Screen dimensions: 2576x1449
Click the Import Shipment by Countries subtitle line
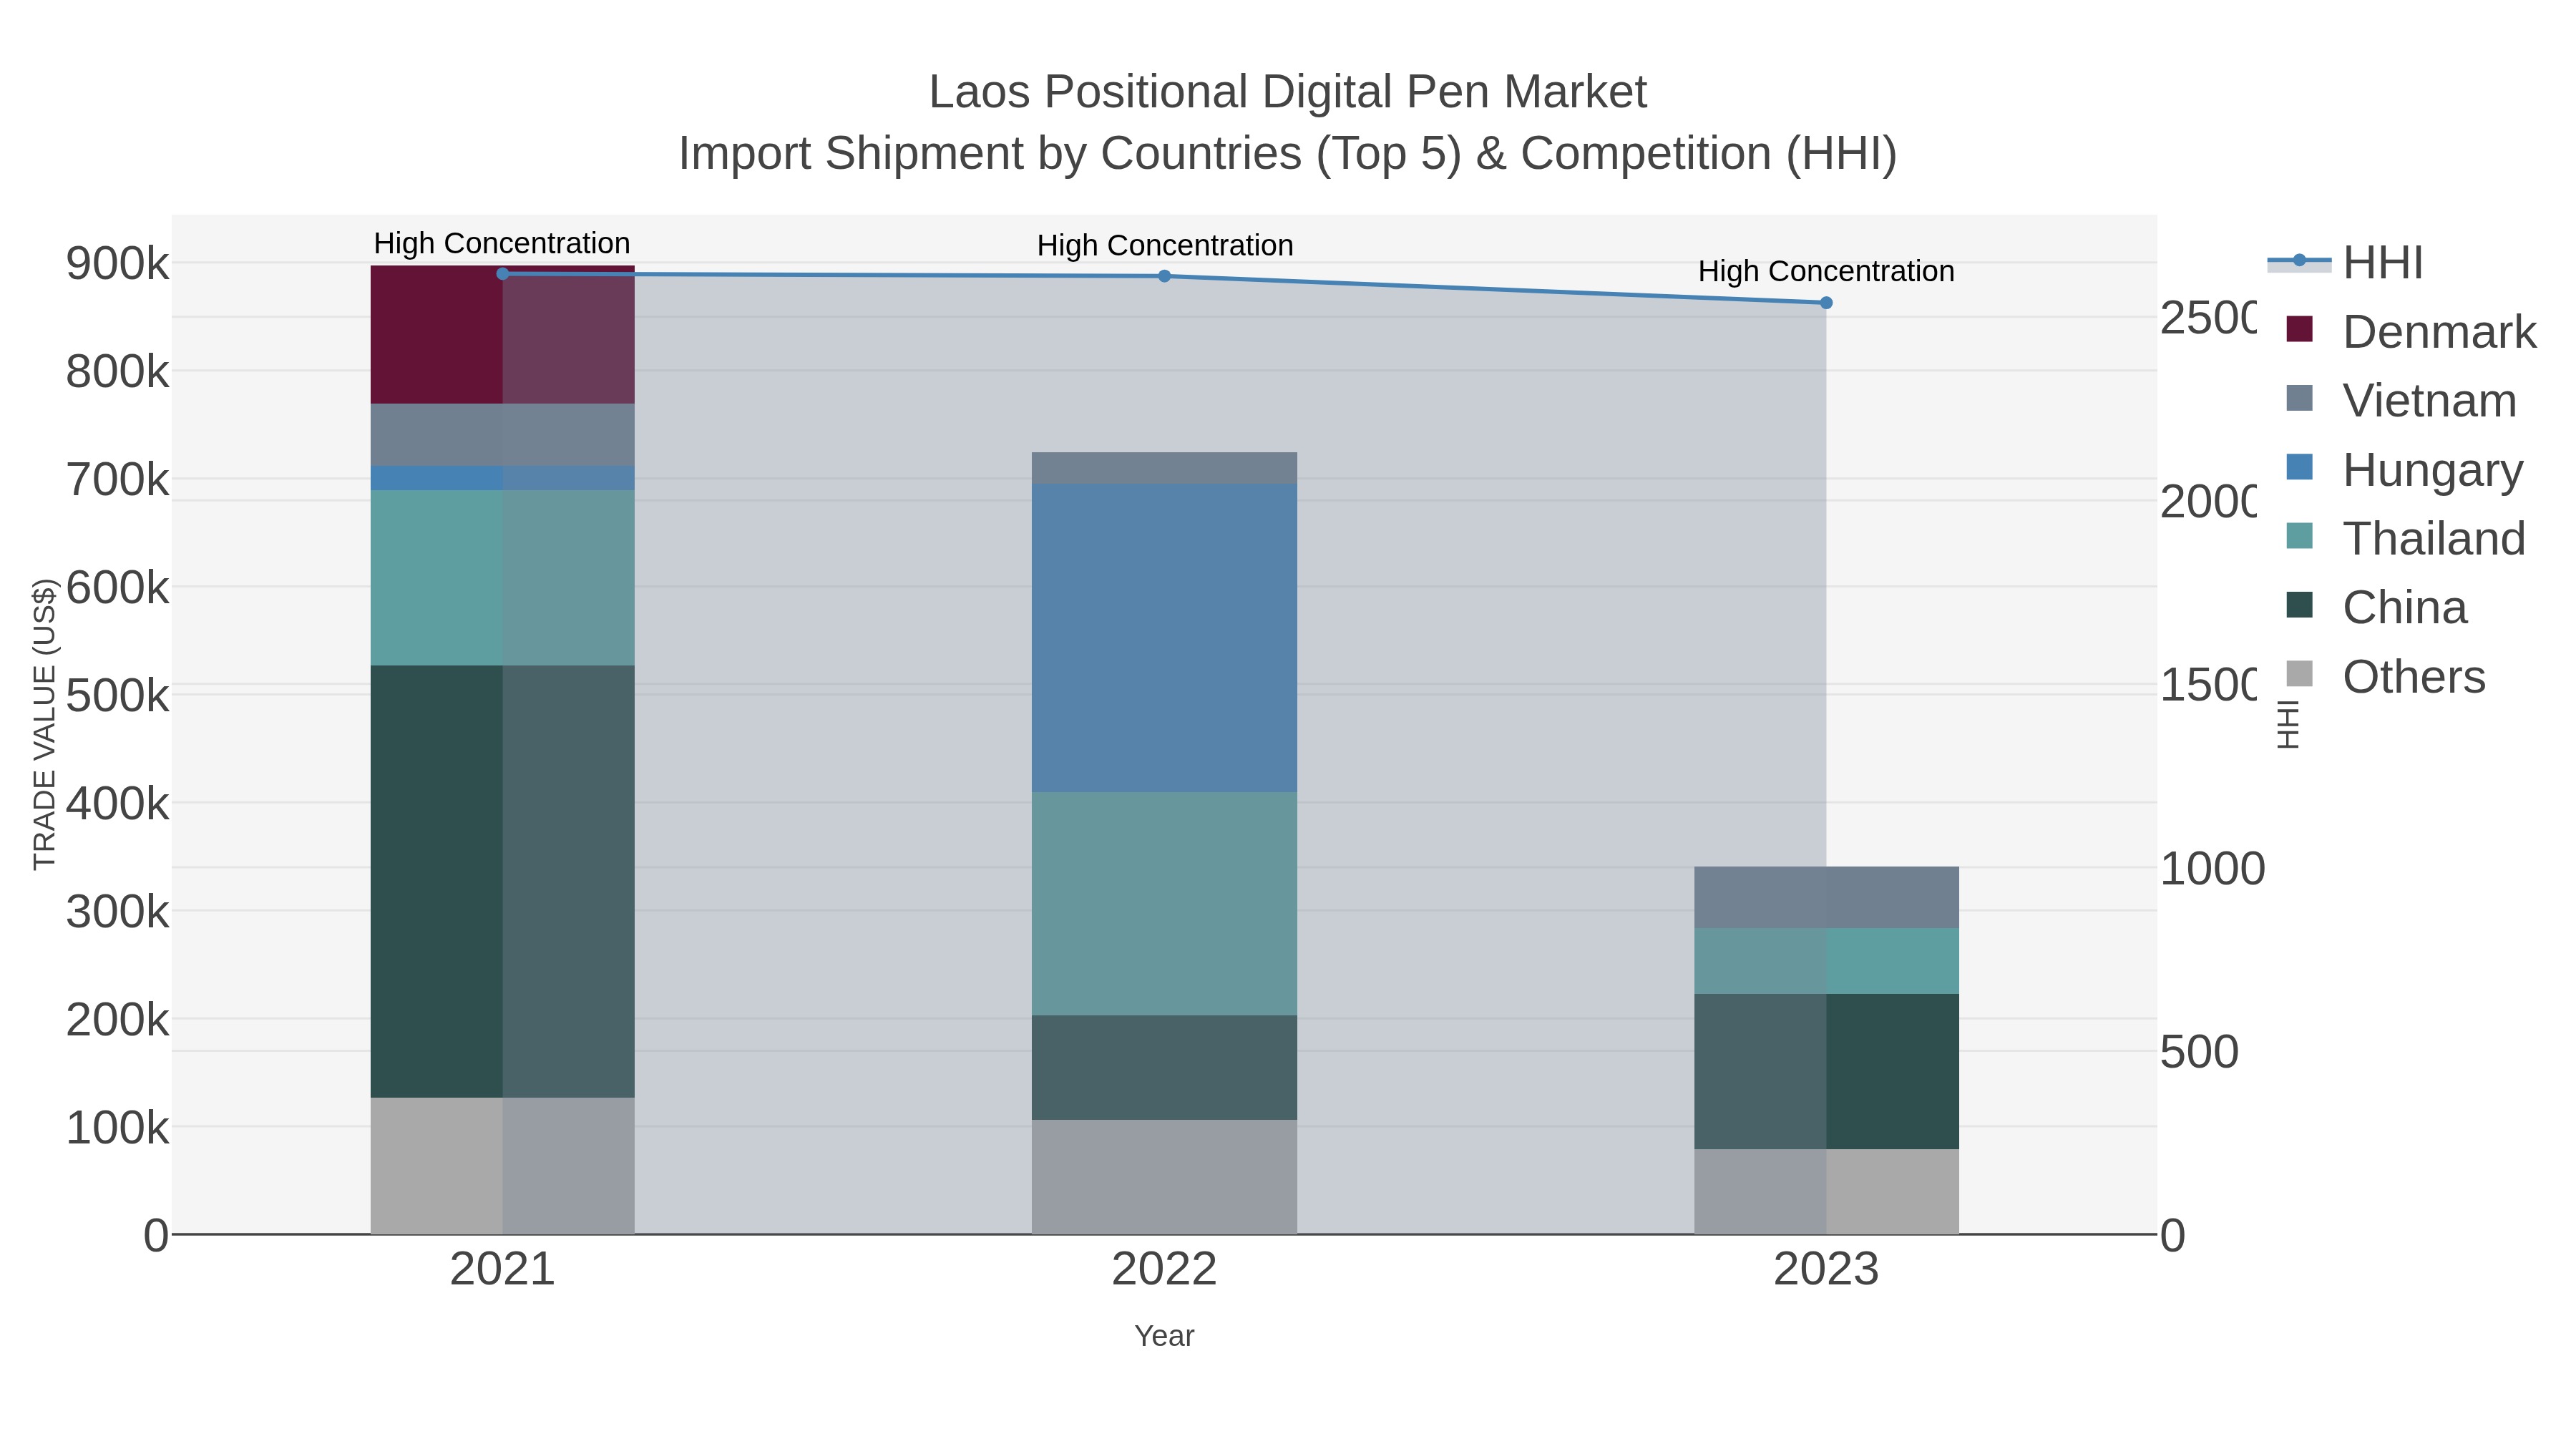coord(1288,154)
